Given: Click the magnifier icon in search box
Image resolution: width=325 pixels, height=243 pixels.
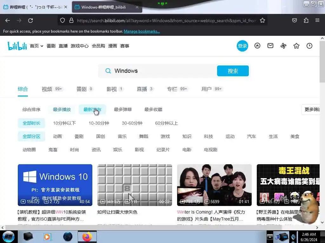Looking at the screenshot, I should pos(108,71).
